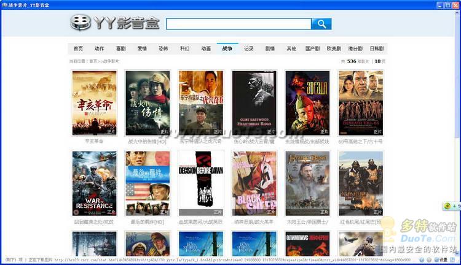
Task: Click the 首页 breadcrumb link
Action: 93,61
